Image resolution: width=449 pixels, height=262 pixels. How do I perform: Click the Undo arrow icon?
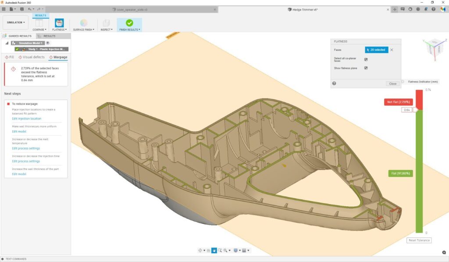click(30, 9)
